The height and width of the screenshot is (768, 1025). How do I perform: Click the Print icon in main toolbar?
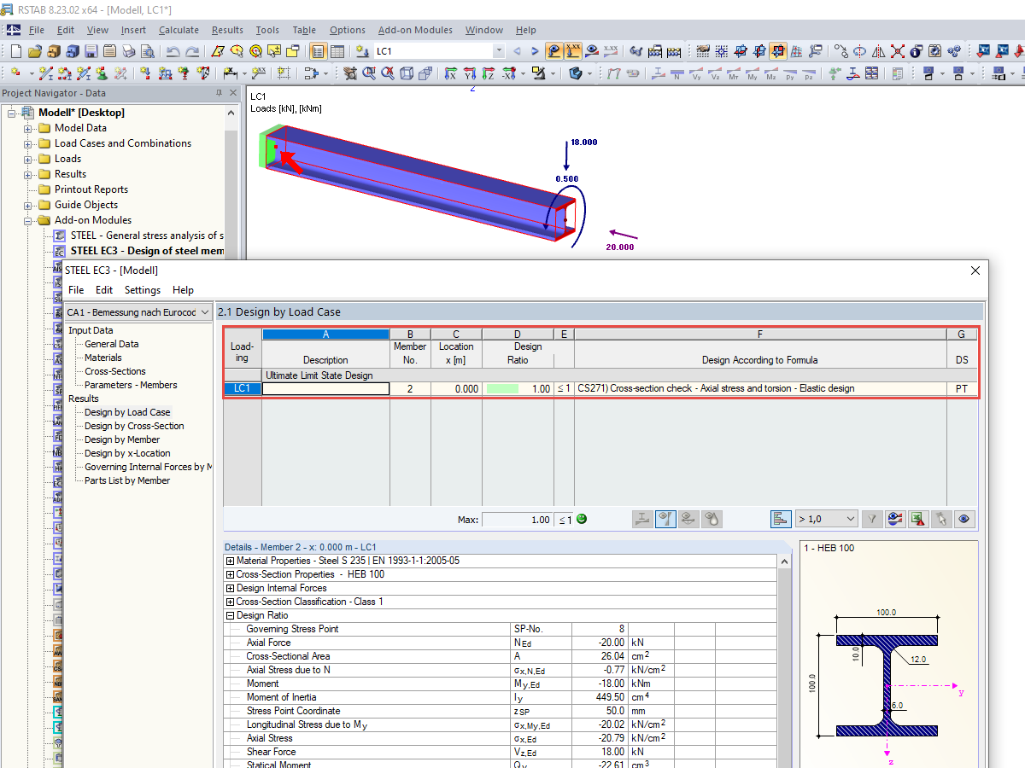(x=127, y=50)
